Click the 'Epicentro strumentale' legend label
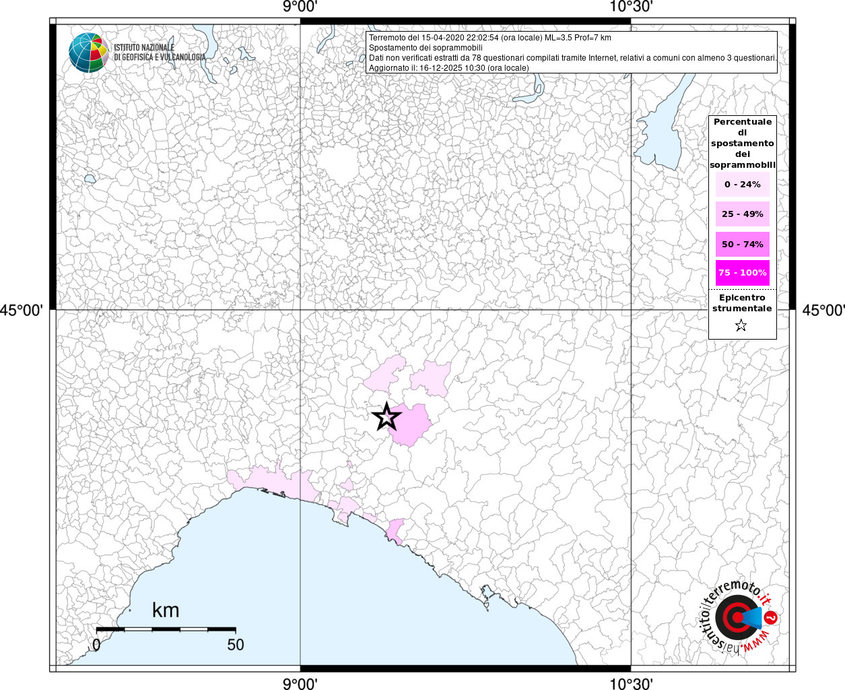The height and width of the screenshot is (690, 845). click(742, 303)
